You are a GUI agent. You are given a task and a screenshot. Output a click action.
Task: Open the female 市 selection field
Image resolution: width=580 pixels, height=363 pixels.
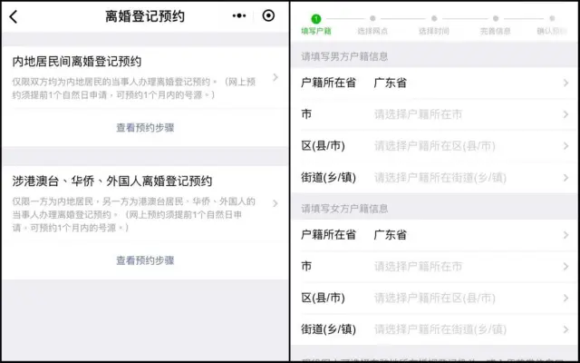435,266
